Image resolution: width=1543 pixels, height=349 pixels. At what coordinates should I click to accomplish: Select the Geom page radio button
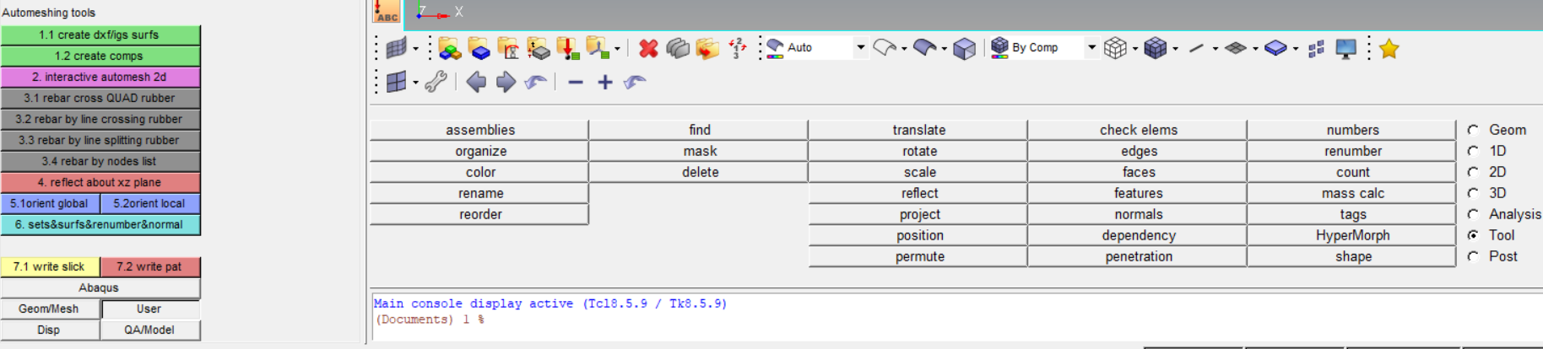pos(1473,130)
